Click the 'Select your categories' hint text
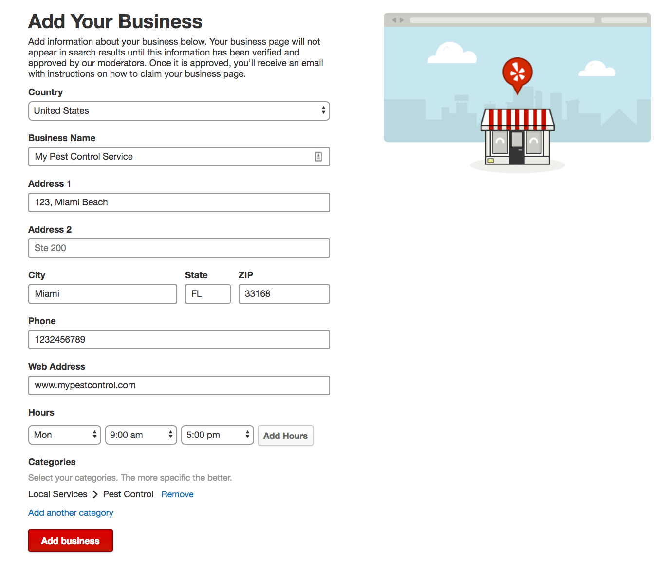This screenshot has height=583, width=666. [x=130, y=478]
